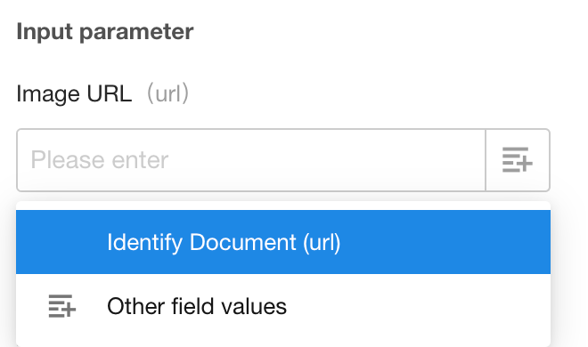Choose Other field values from the dropdown
This screenshot has height=347, width=588.
[283, 306]
